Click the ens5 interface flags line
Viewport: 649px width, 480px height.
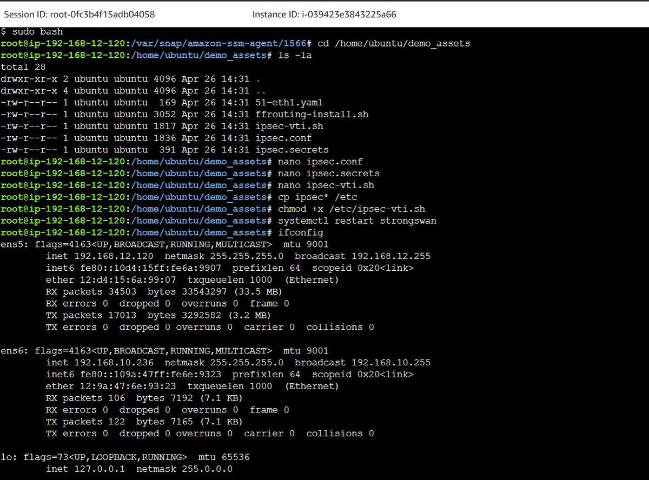point(164,244)
